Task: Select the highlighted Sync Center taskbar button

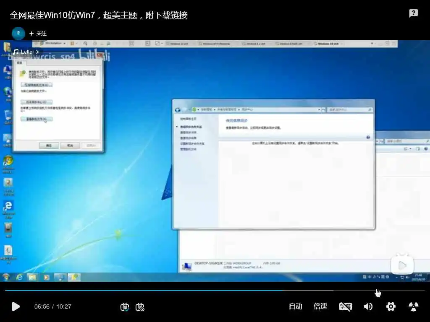Action: coord(74,277)
